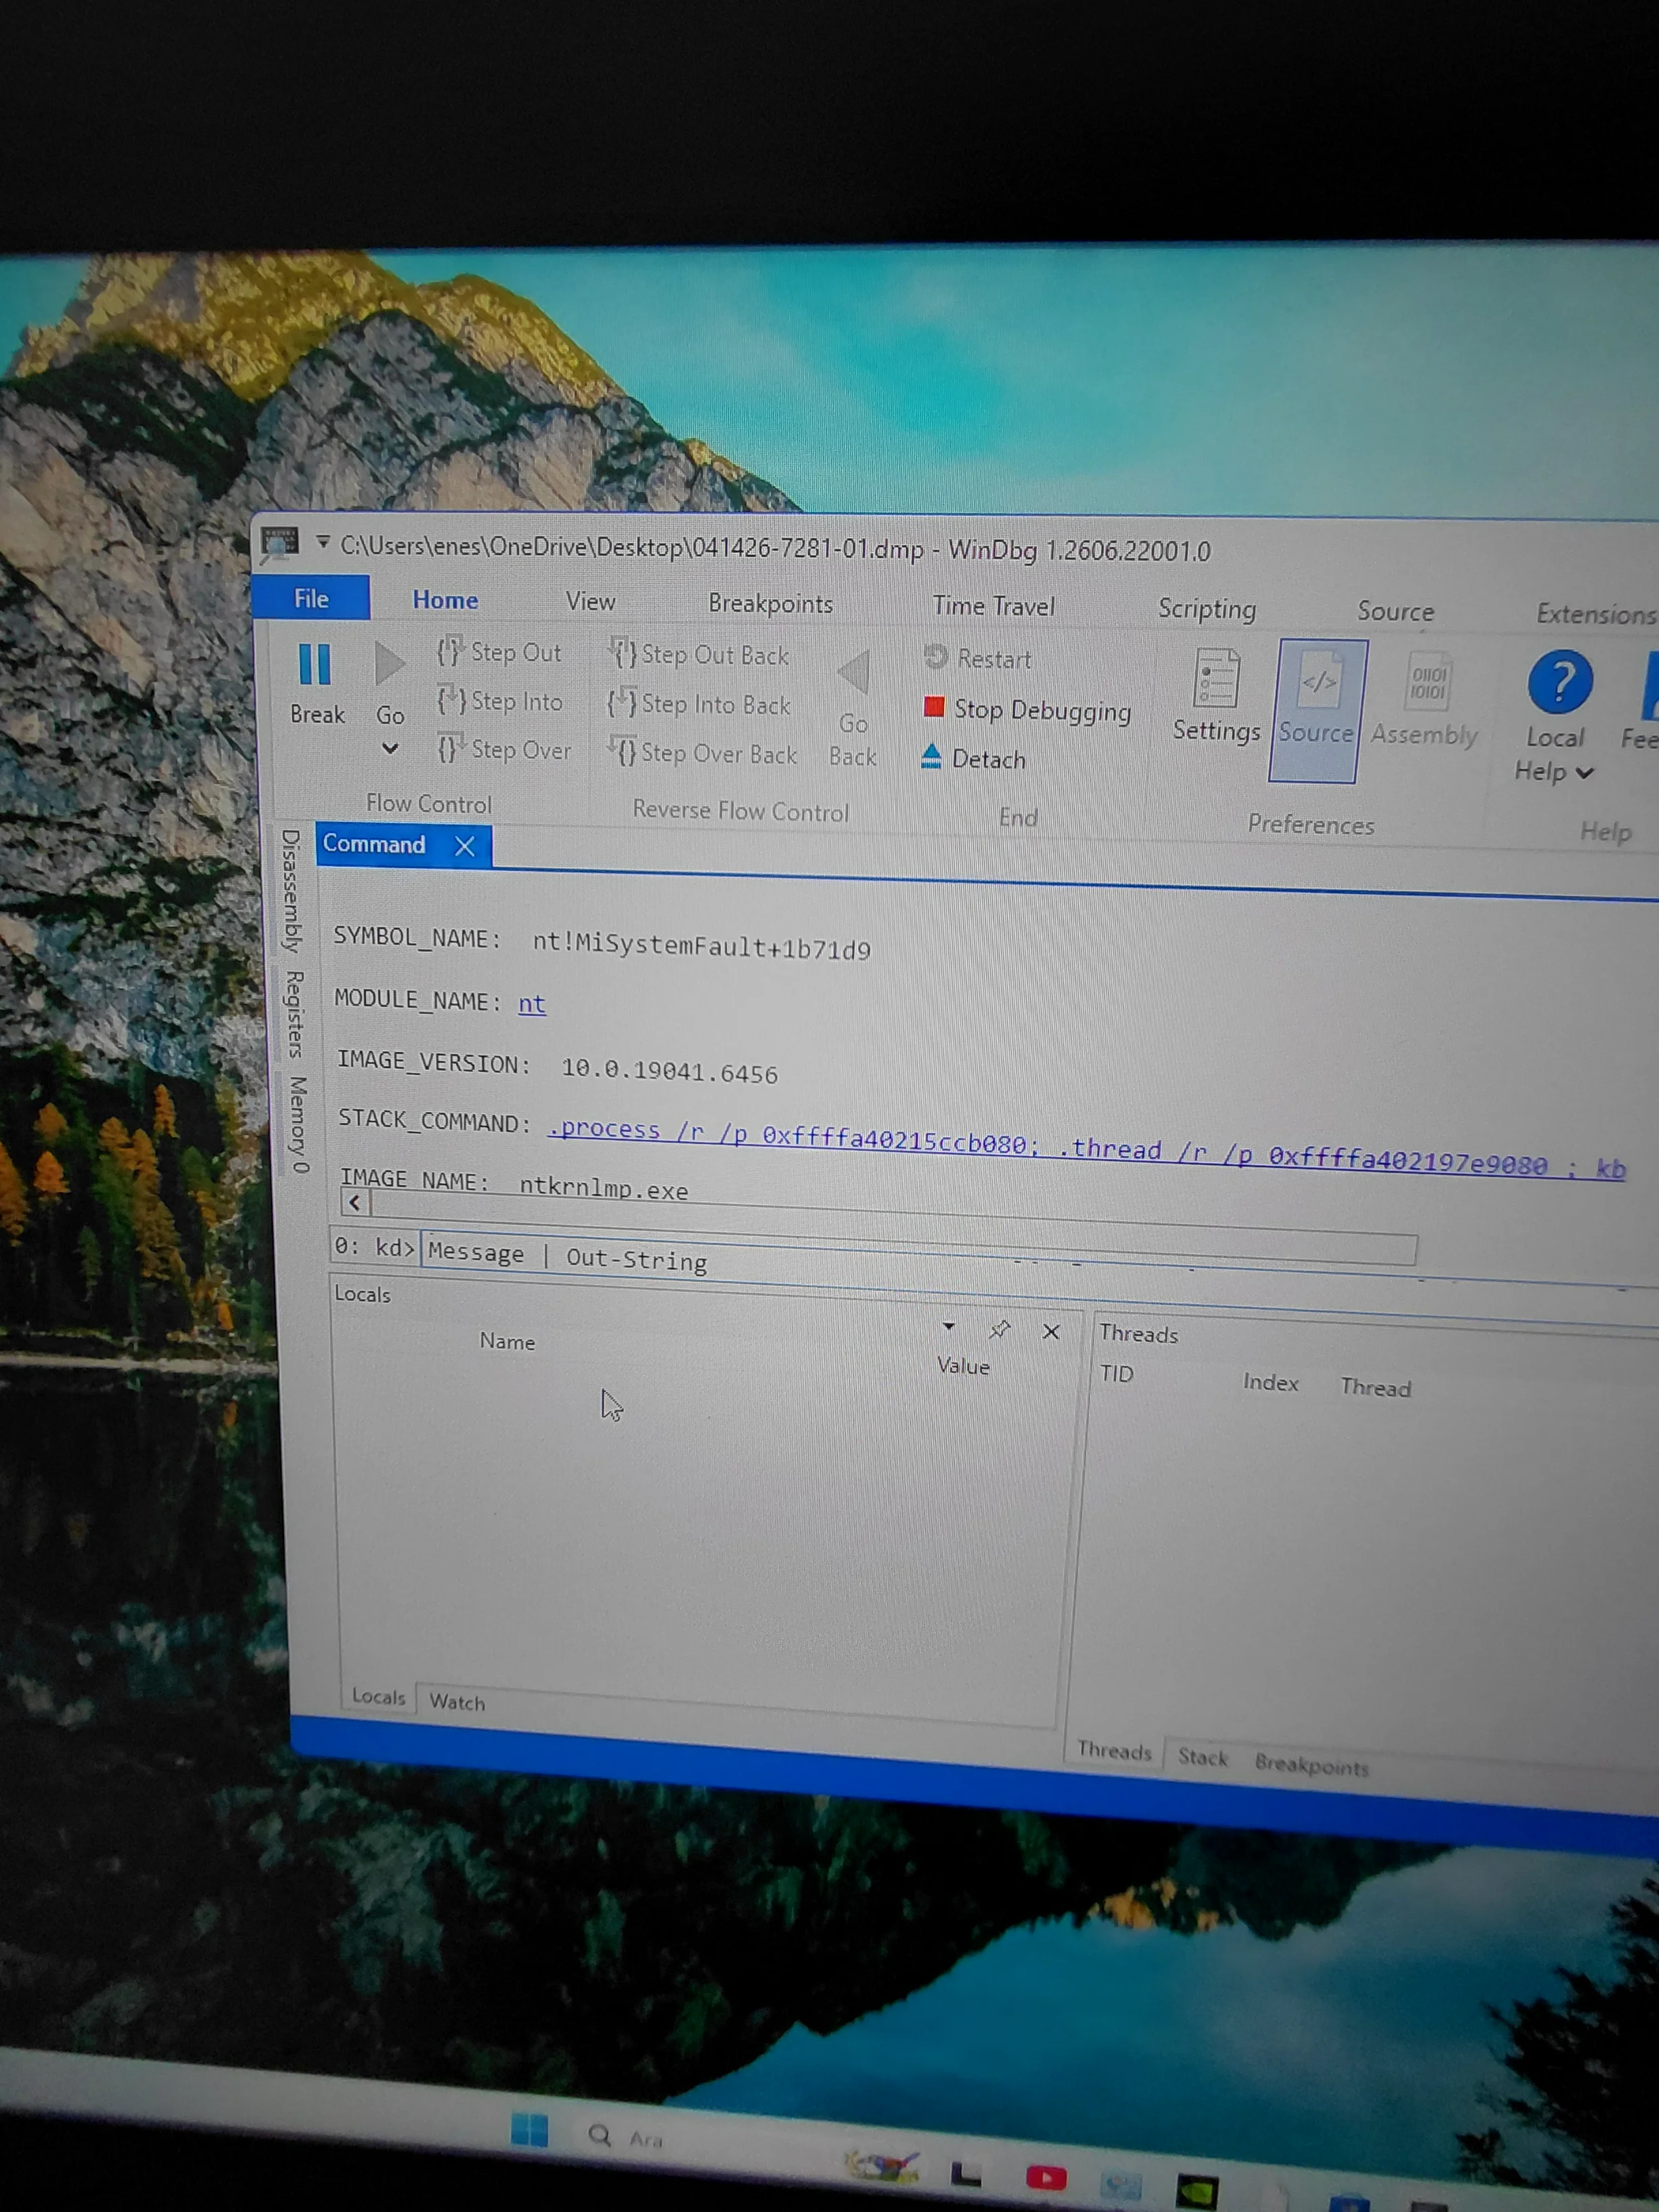The height and width of the screenshot is (2212, 1659).
Task: Click the Name column header in Locals
Action: [x=507, y=1341]
